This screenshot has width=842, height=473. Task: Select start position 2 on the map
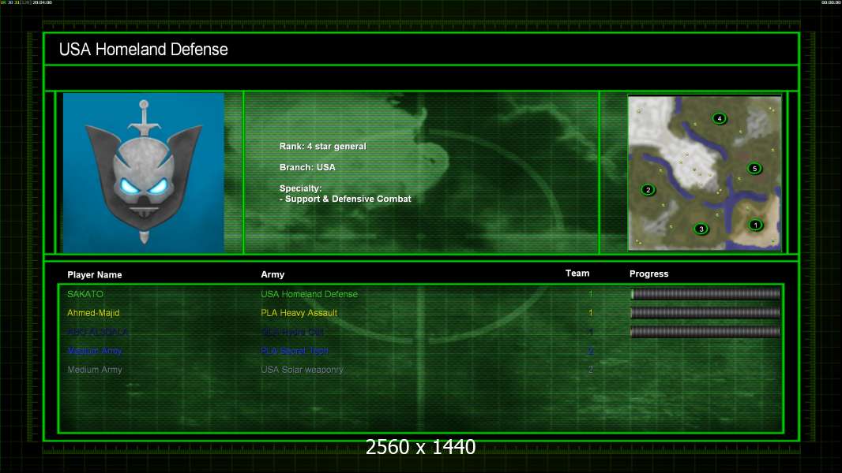(x=648, y=190)
